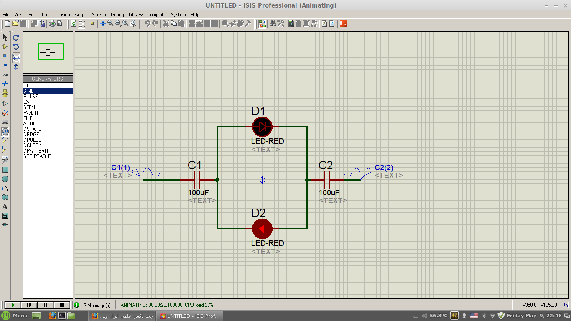This screenshot has width=571, height=321.
Task: Choose the Virtual instruments mode
Action: pos(5,159)
